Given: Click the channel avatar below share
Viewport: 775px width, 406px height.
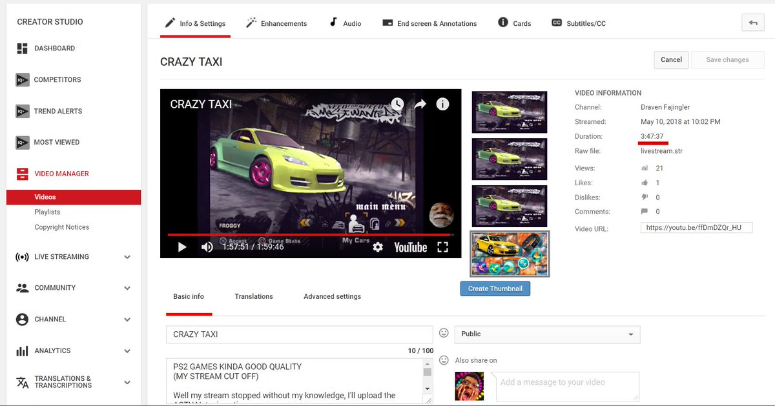Looking at the screenshot, I should (x=470, y=386).
